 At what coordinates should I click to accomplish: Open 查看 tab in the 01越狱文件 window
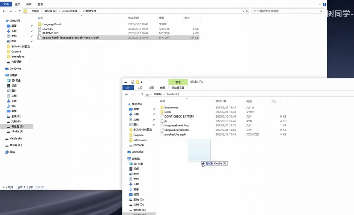click(x=40, y=4)
